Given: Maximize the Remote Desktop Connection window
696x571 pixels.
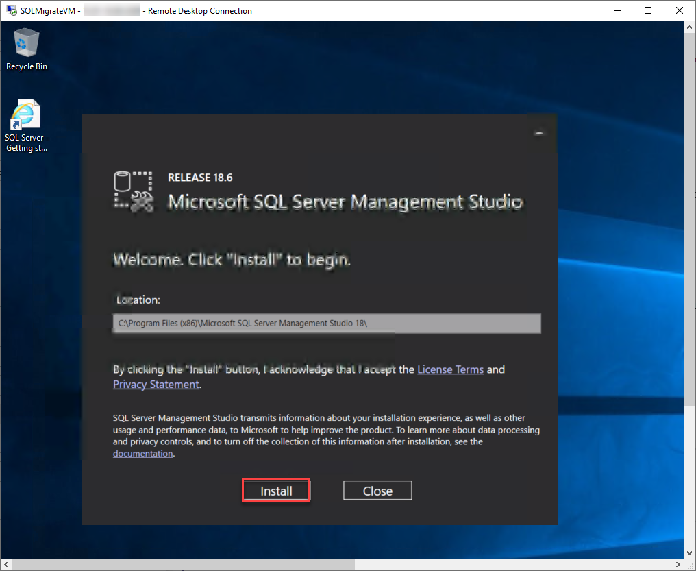Looking at the screenshot, I should tap(647, 10).
